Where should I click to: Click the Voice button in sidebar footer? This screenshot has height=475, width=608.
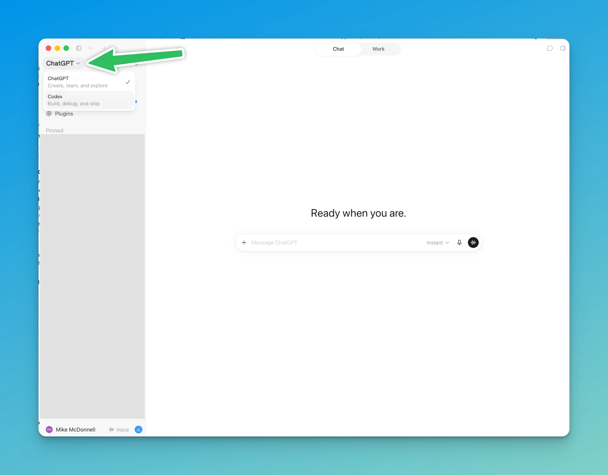click(x=119, y=430)
